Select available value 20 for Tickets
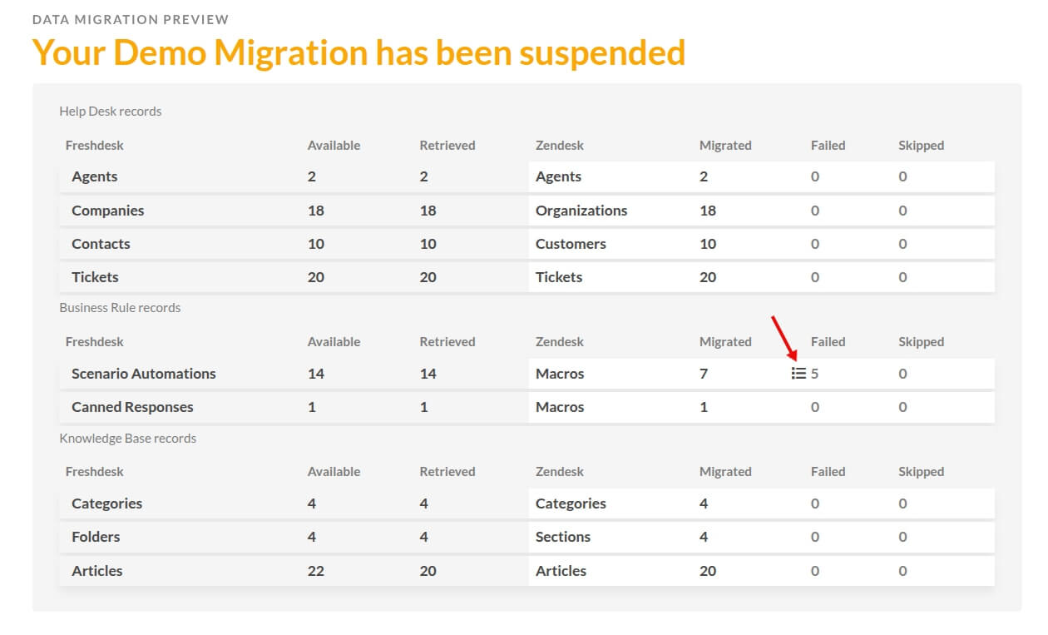This screenshot has height=635, width=1048. coord(316,277)
